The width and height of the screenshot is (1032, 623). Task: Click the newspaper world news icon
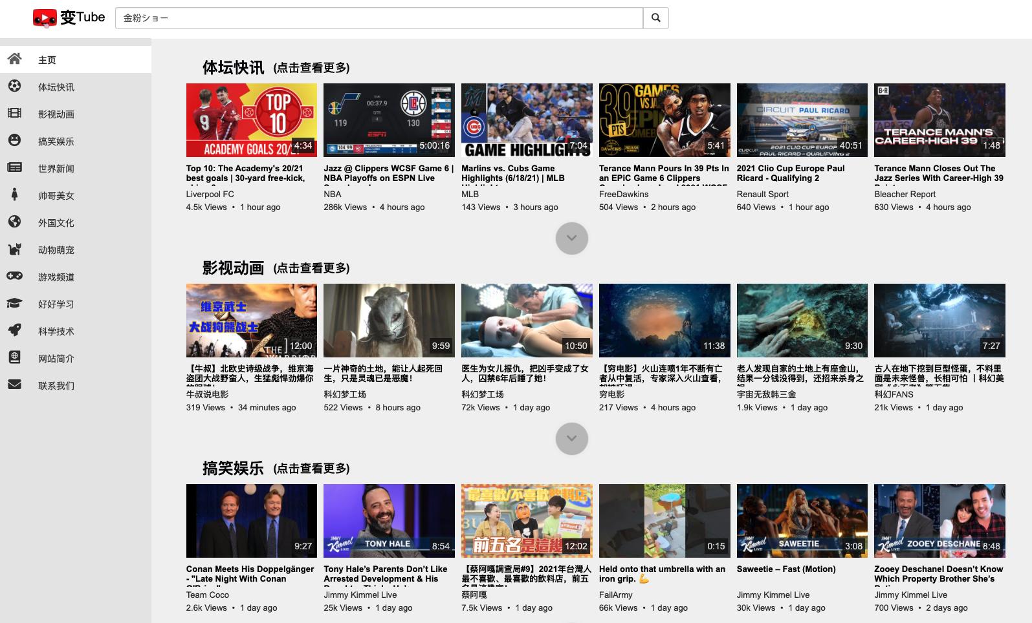coord(14,167)
